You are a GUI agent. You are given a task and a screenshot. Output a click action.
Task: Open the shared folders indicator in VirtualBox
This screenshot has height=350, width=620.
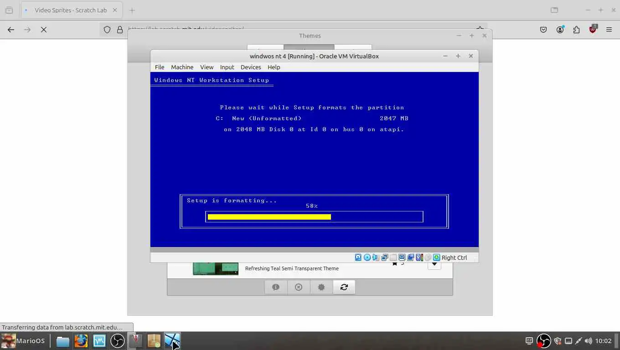click(393, 257)
